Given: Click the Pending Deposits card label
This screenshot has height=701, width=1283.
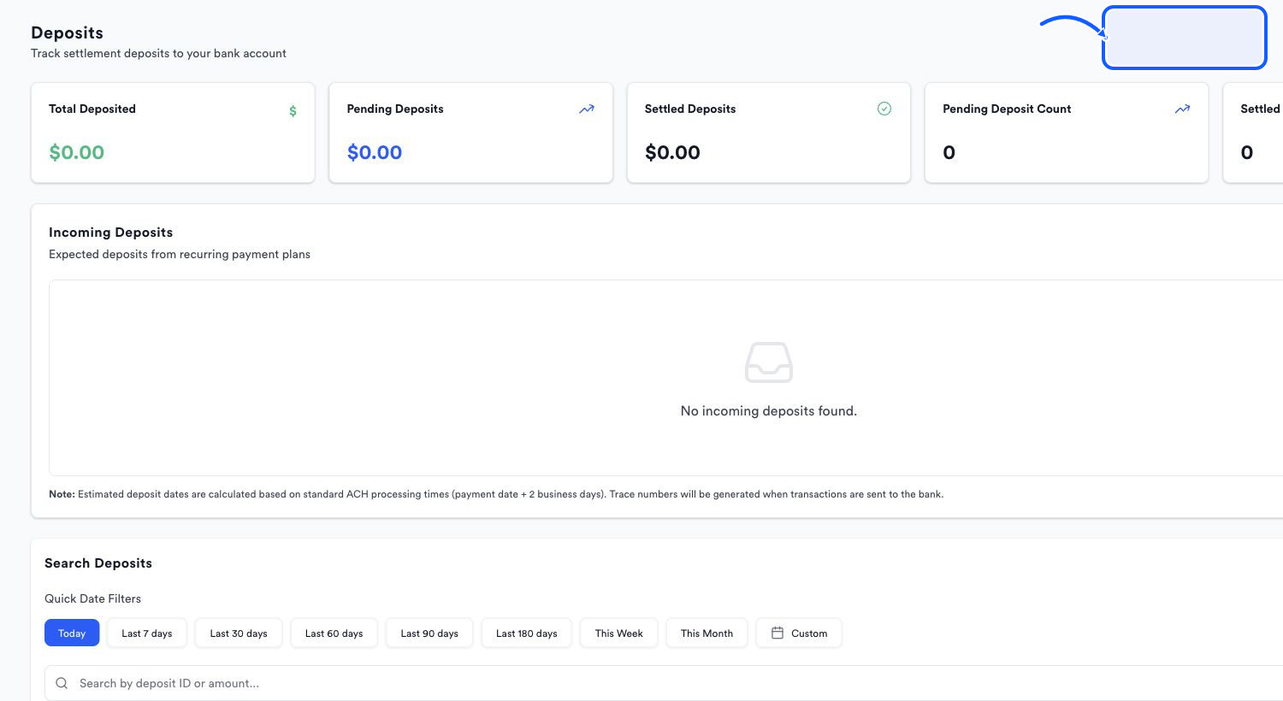Looking at the screenshot, I should [395, 109].
